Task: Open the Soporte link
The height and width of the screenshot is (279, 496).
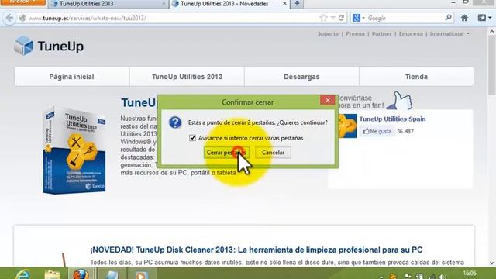Action: click(x=328, y=33)
